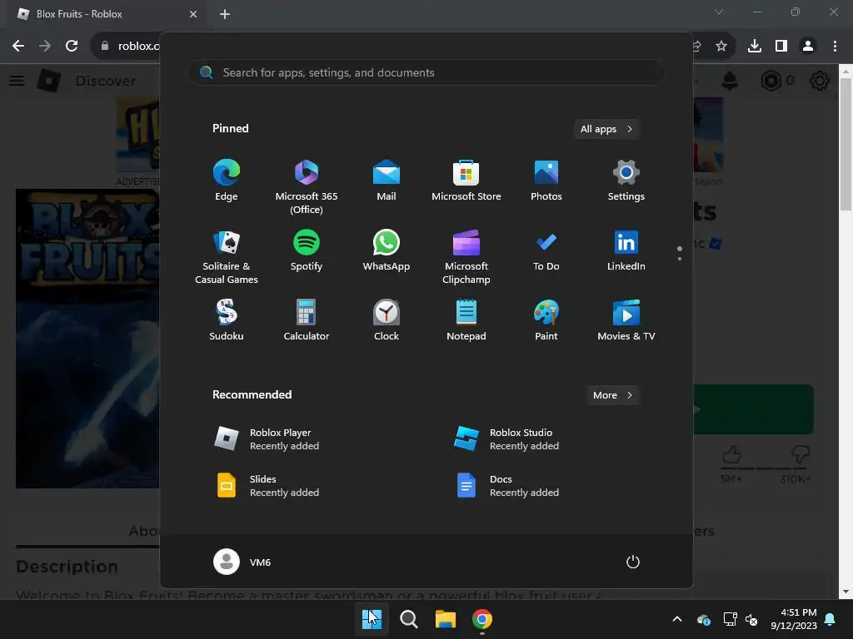Open Chrome downloads

[755, 47]
